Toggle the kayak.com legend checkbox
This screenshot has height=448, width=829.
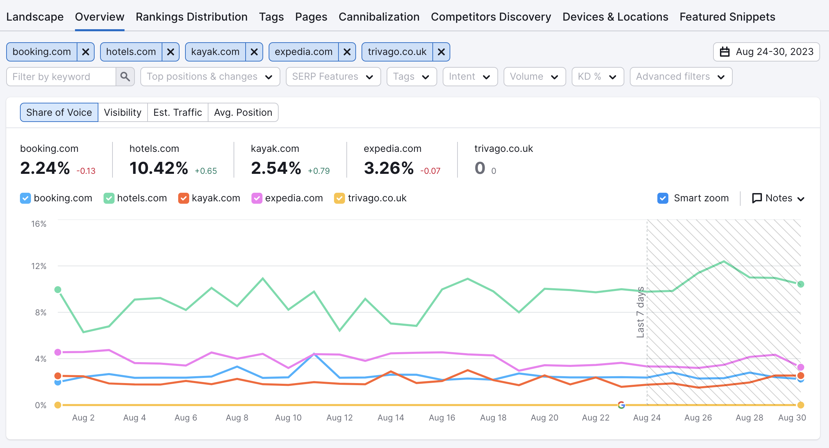pyautogui.click(x=184, y=198)
